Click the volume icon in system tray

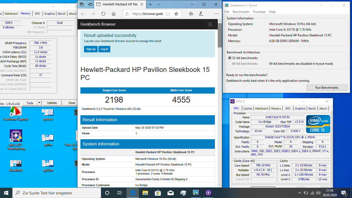pos(319,193)
